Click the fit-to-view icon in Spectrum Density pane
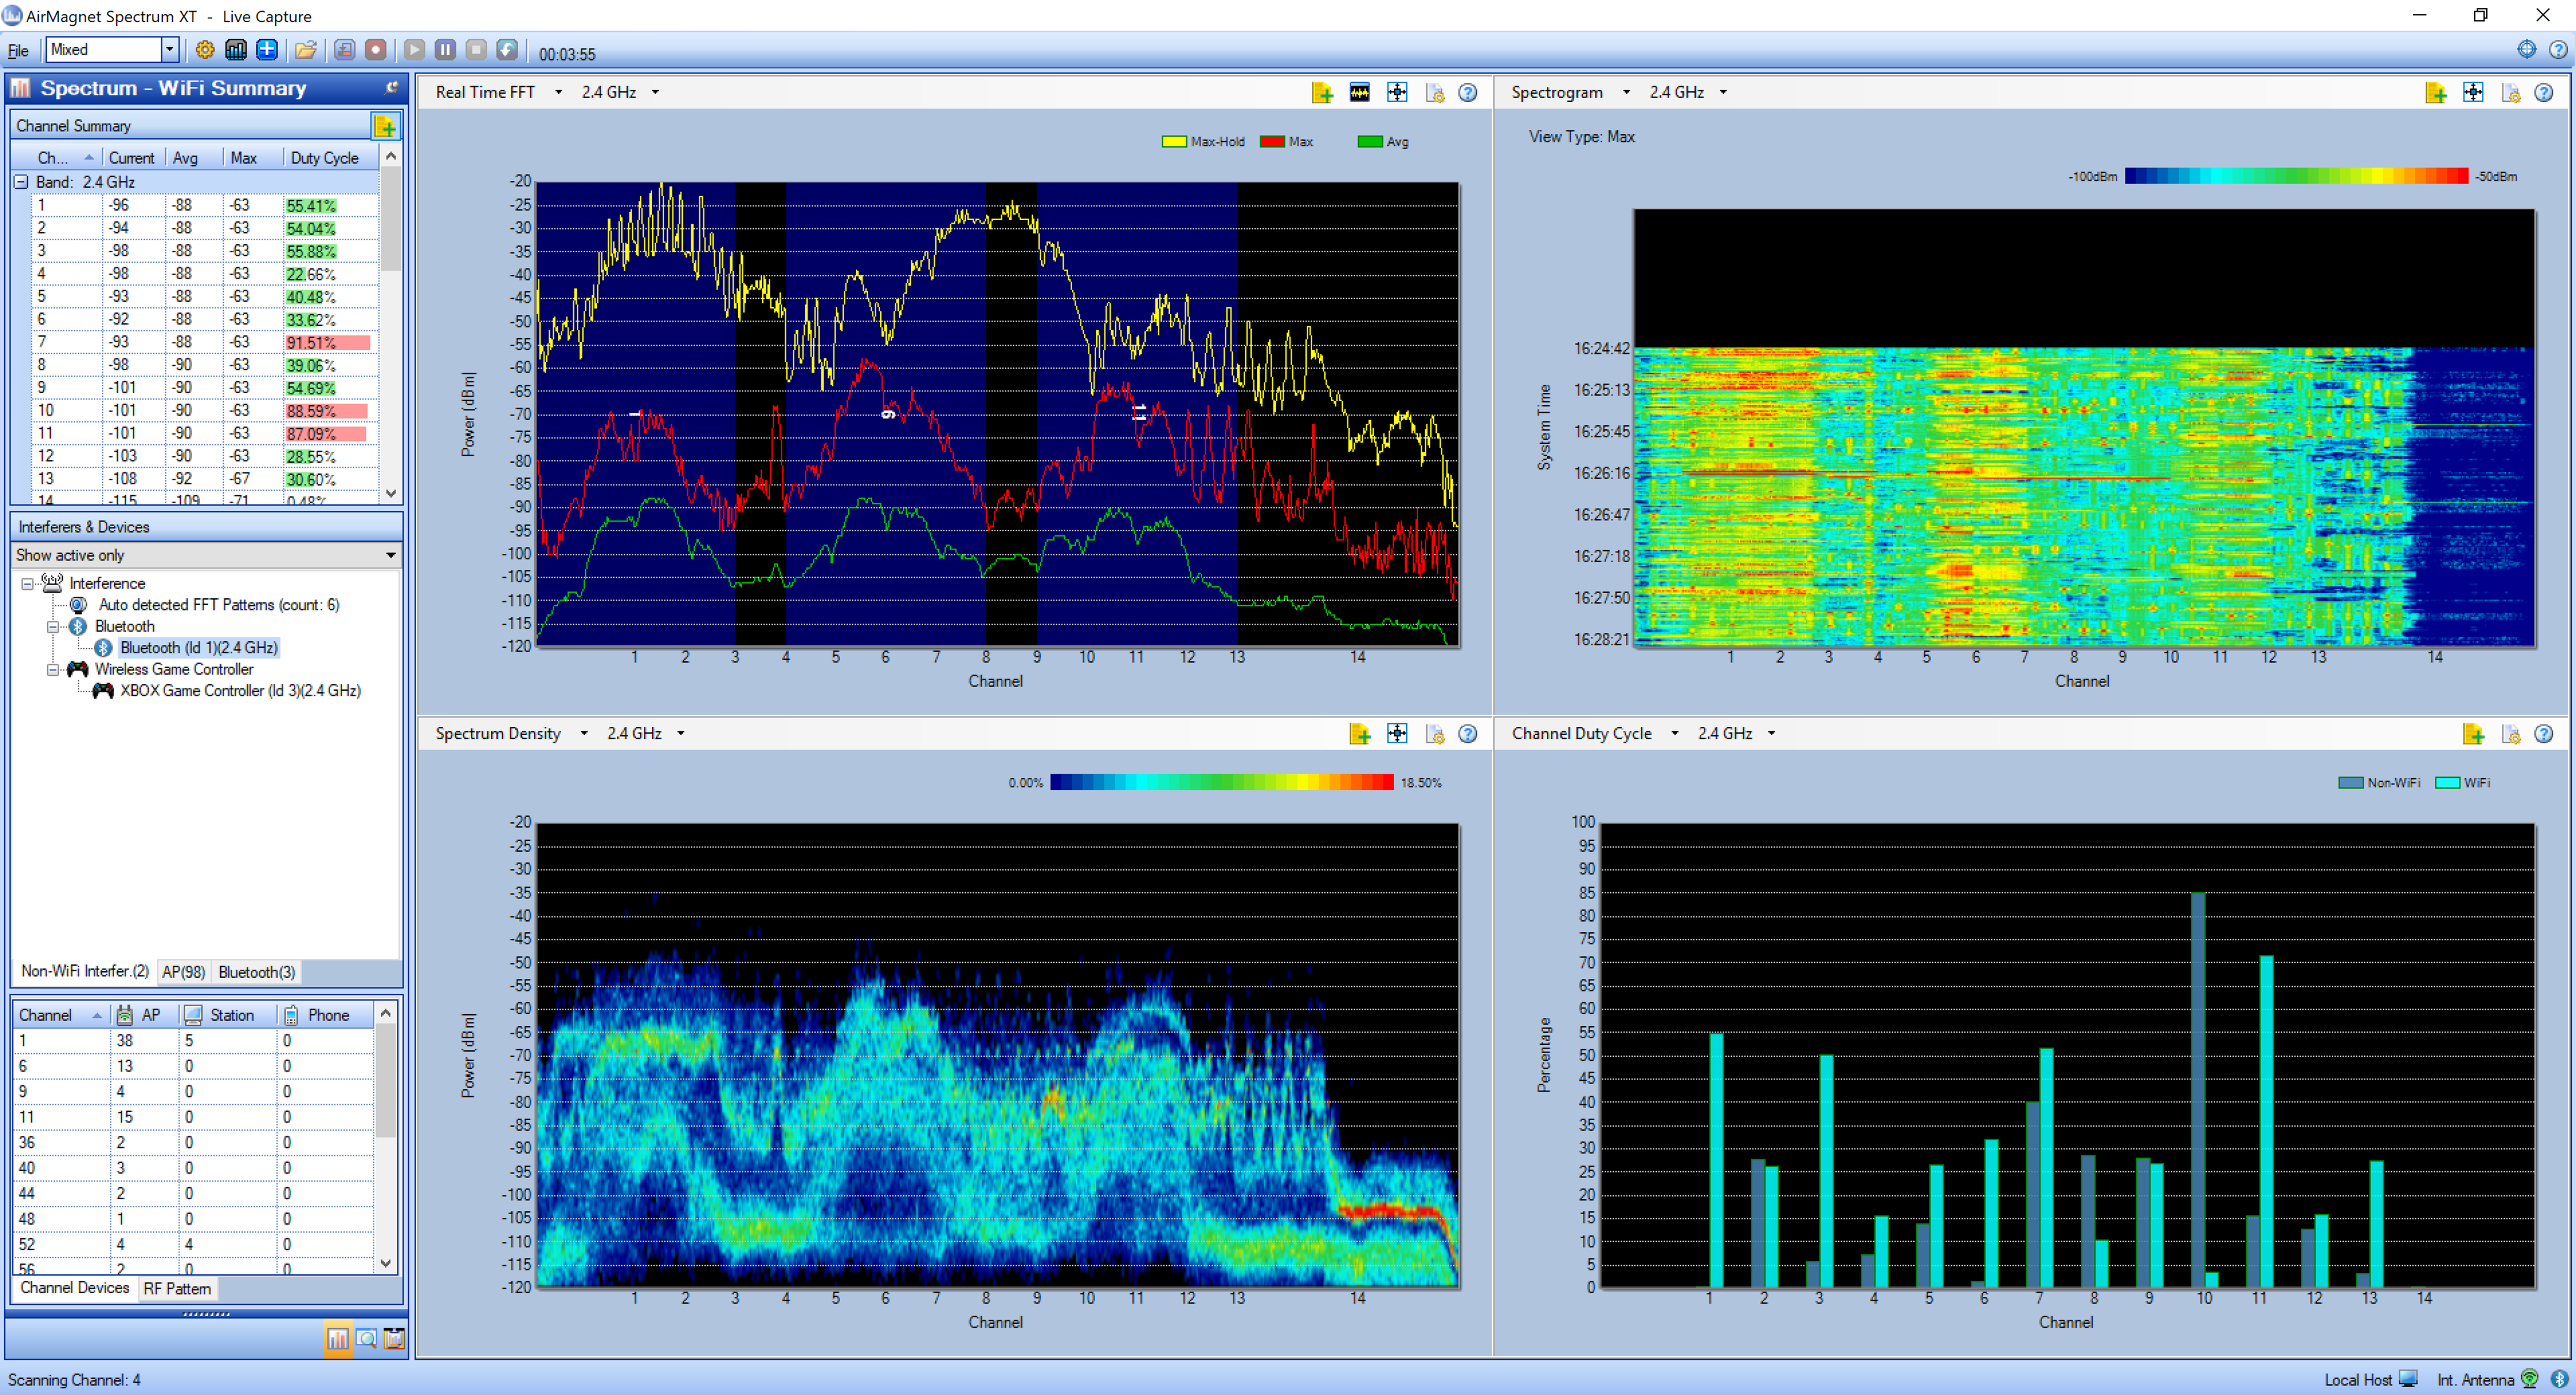Image resolution: width=2576 pixels, height=1395 pixels. 1397,732
